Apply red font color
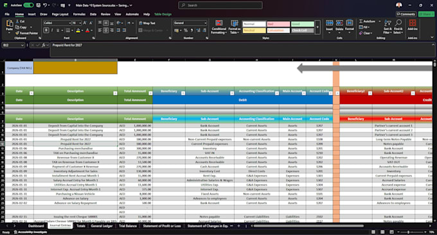 [87, 30]
